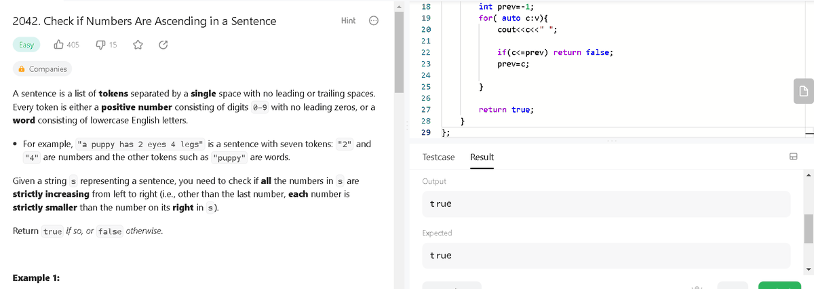Click the Output value box showing true
The width and height of the screenshot is (814, 289).
click(606, 204)
